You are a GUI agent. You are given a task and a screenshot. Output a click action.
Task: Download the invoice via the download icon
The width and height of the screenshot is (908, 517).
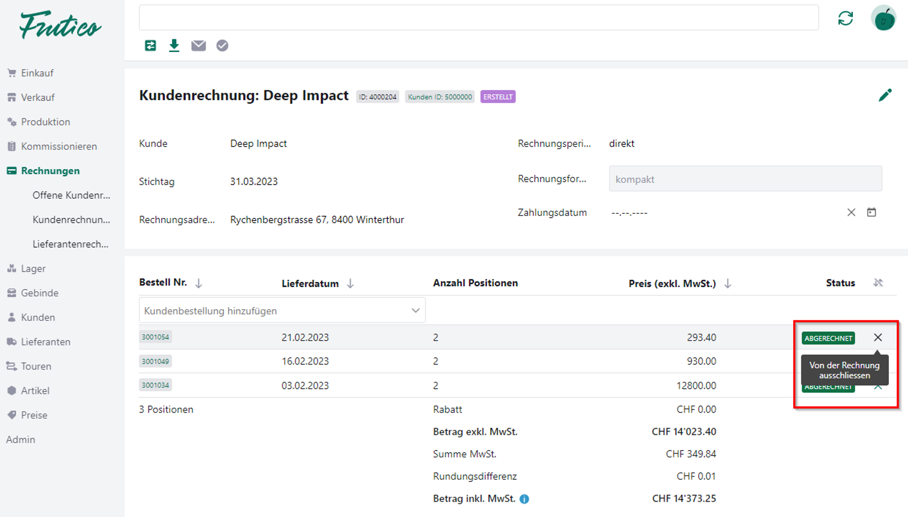[174, 45]
